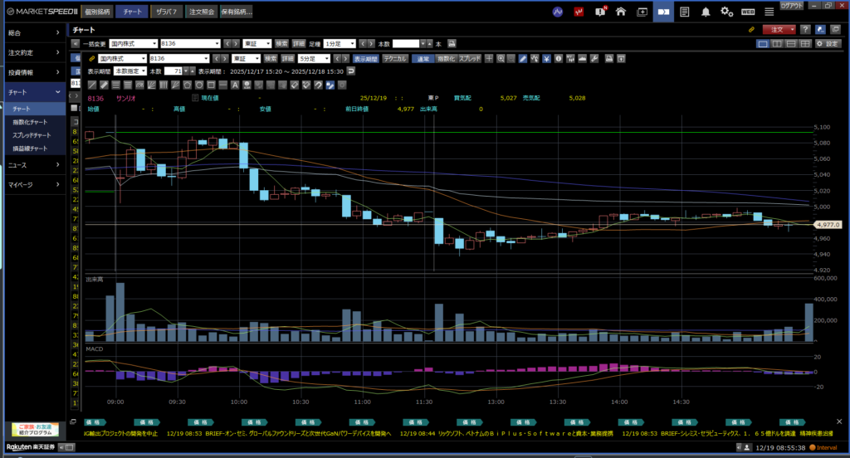Select スプレッドチャート in the sidebar

click(x=32, y=134)
